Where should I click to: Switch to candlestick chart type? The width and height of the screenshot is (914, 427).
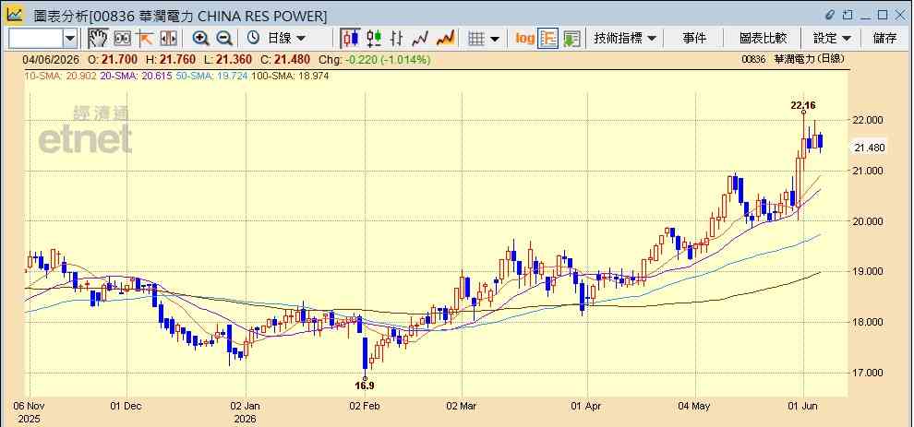pyautogui.click(x=350, y=39)
